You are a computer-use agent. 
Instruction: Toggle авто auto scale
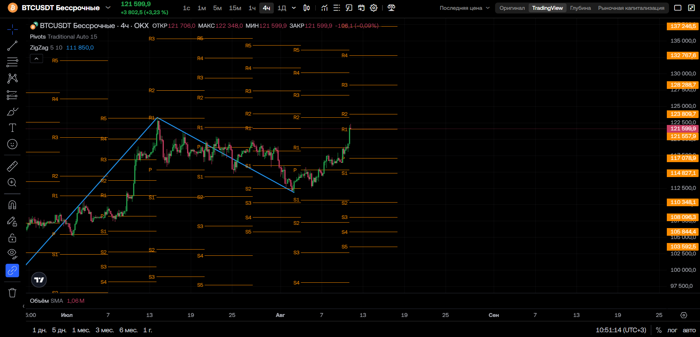(689, 330)
